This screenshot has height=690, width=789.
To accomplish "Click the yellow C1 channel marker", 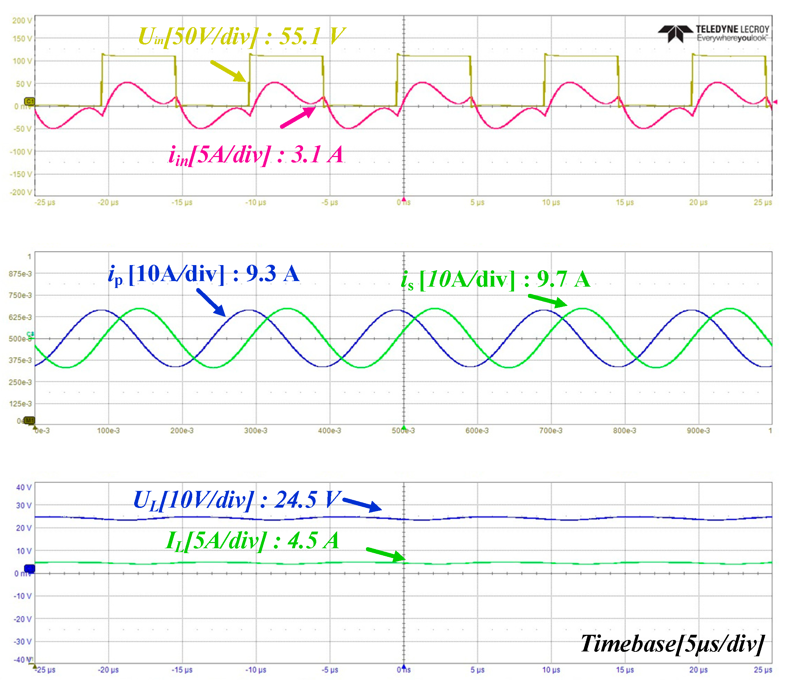I will (x=29, y=101).
